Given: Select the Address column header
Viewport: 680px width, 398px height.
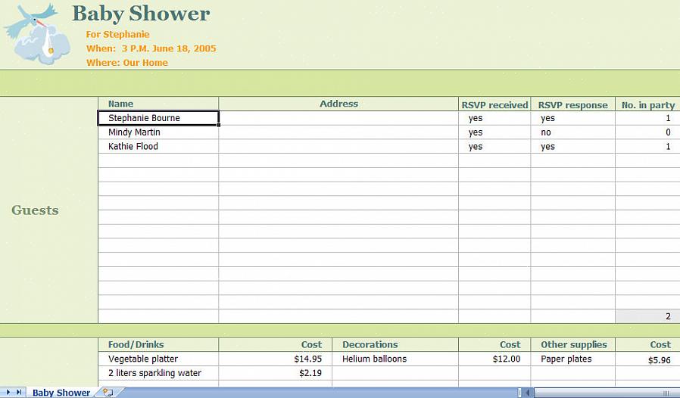Looking at the screenshot, I should point(338,104).
